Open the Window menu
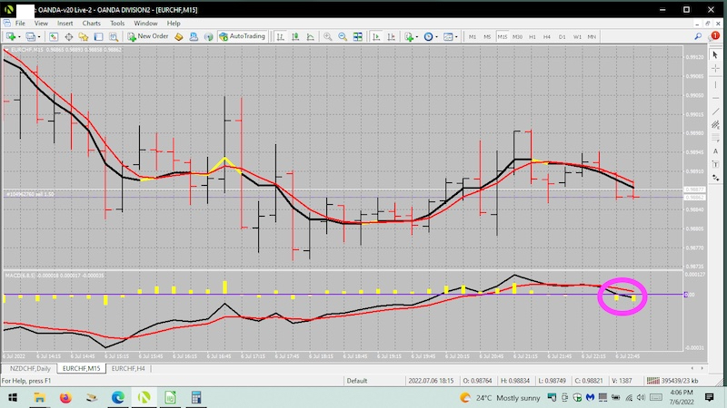 point(145,24)
